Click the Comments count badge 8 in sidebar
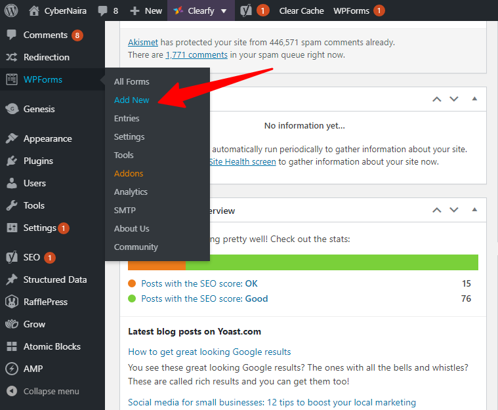 point(77,35)
